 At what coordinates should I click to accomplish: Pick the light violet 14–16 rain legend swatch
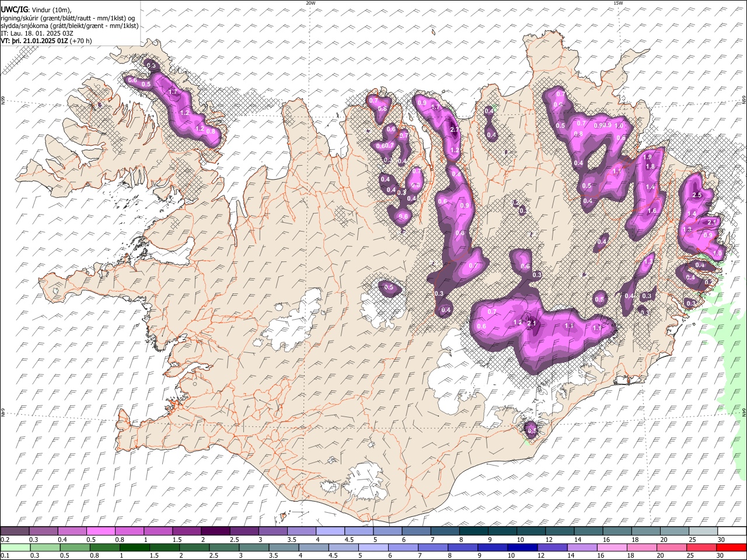coord(582,548)
